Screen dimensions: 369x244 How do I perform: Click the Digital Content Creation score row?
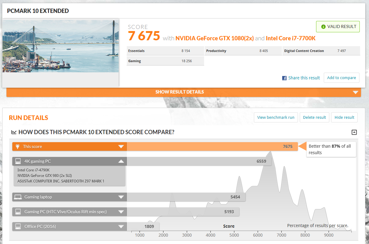321,51
